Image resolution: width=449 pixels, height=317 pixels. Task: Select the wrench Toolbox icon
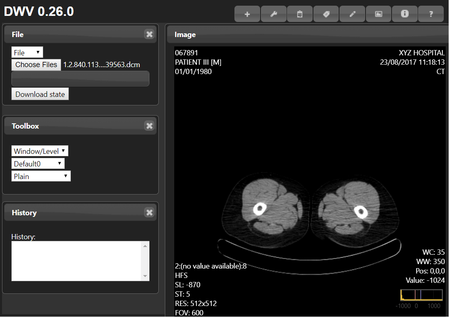(273, 14)
